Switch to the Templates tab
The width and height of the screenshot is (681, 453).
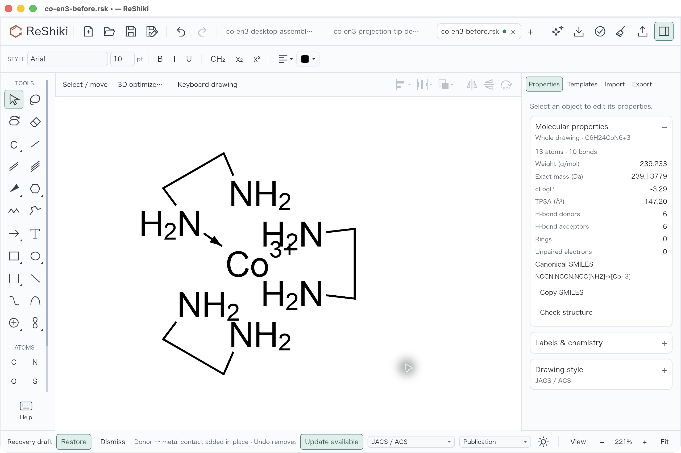tap(582, 84)
